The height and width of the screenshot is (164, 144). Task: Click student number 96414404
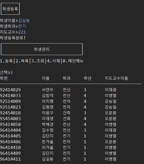coord(10,130)
